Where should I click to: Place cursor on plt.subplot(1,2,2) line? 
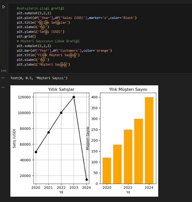[x=34, y=46]
